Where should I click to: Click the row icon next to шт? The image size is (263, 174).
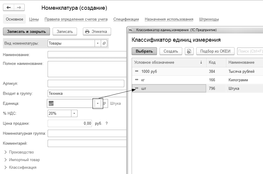137,88
